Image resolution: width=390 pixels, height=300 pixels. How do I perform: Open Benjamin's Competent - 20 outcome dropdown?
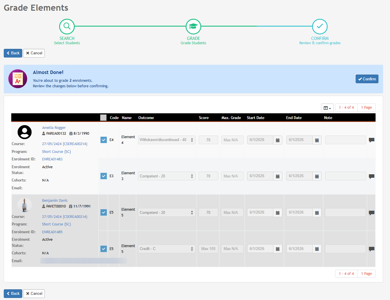pyautogui.click(x=167, y=212)
